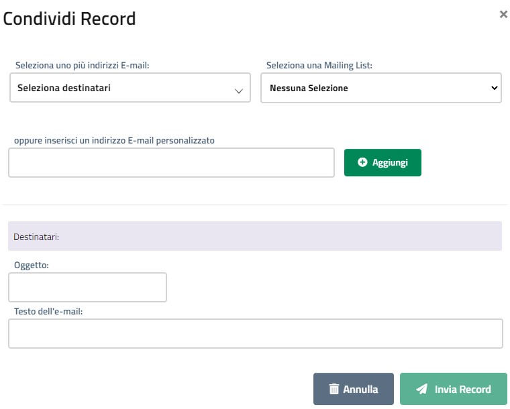Image resolution: width=510 pixels, height=409 pixels.
Task: Click the plus circle icon on Aggiungi
Action: pos(362,162)
